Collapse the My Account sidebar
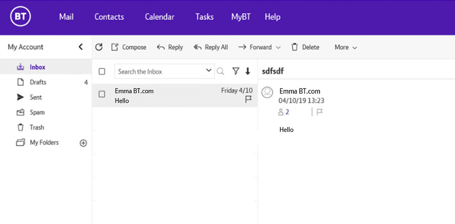The height and width of the screenshot is (224, 455). point(81,47)
